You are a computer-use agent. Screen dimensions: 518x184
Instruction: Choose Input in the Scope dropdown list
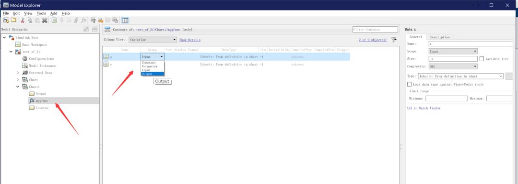(x=153, y=70)
